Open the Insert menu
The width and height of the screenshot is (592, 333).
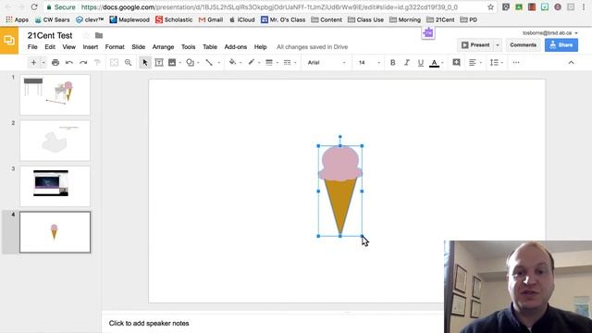tap(91, 47)
